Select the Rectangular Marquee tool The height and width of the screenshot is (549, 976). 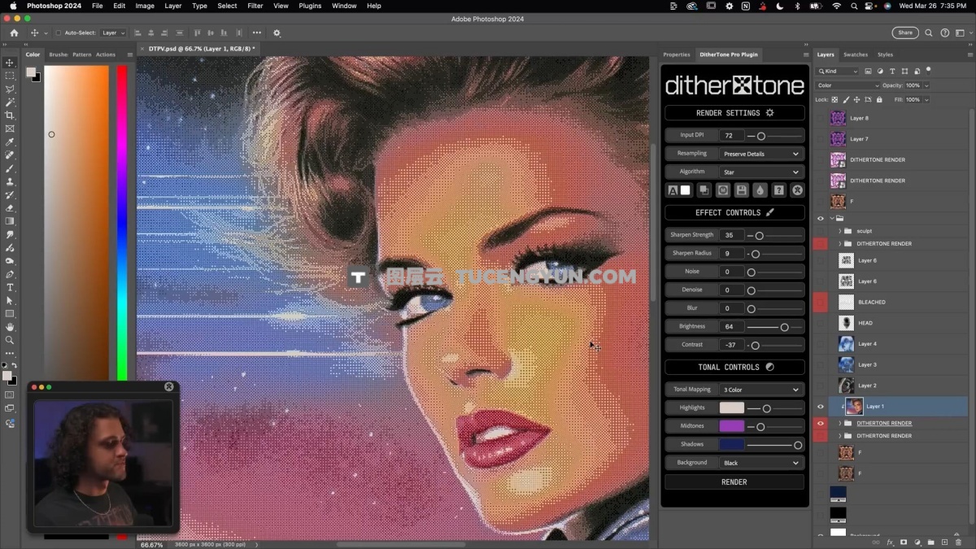tap(10, 76)
